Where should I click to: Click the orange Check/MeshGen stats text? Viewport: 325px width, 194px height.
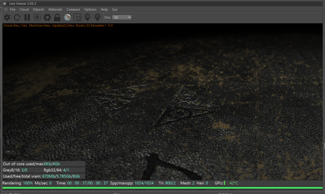58,25
